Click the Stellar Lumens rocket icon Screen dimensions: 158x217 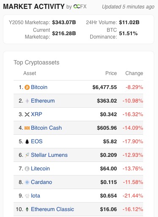coord(27,155)
